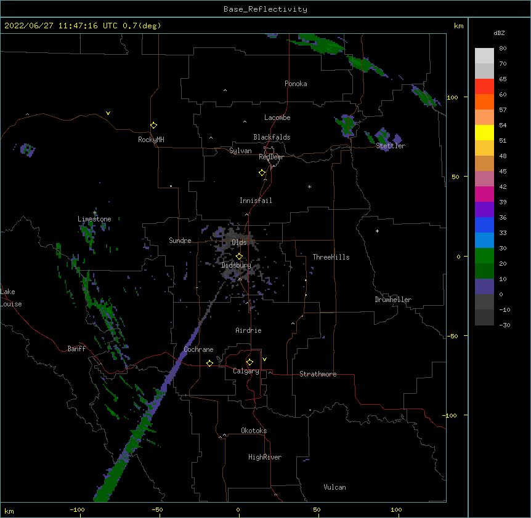Click the yellow V marker northeast of Calgary
The width and height of the screenshot is (531, 518).
[264, 359]
